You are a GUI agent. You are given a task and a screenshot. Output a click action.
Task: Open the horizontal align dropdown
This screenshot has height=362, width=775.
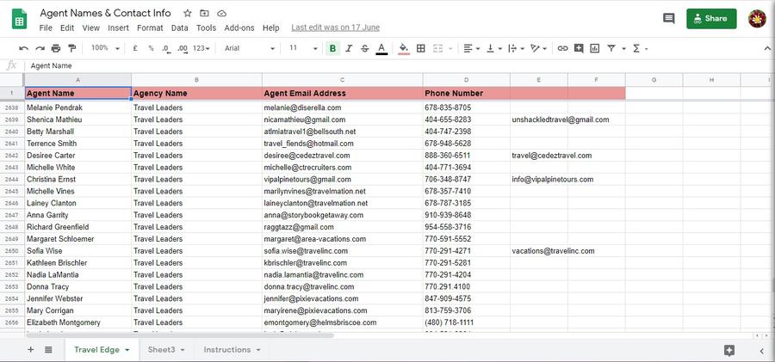pyautogui.click(x=472, y=48)
